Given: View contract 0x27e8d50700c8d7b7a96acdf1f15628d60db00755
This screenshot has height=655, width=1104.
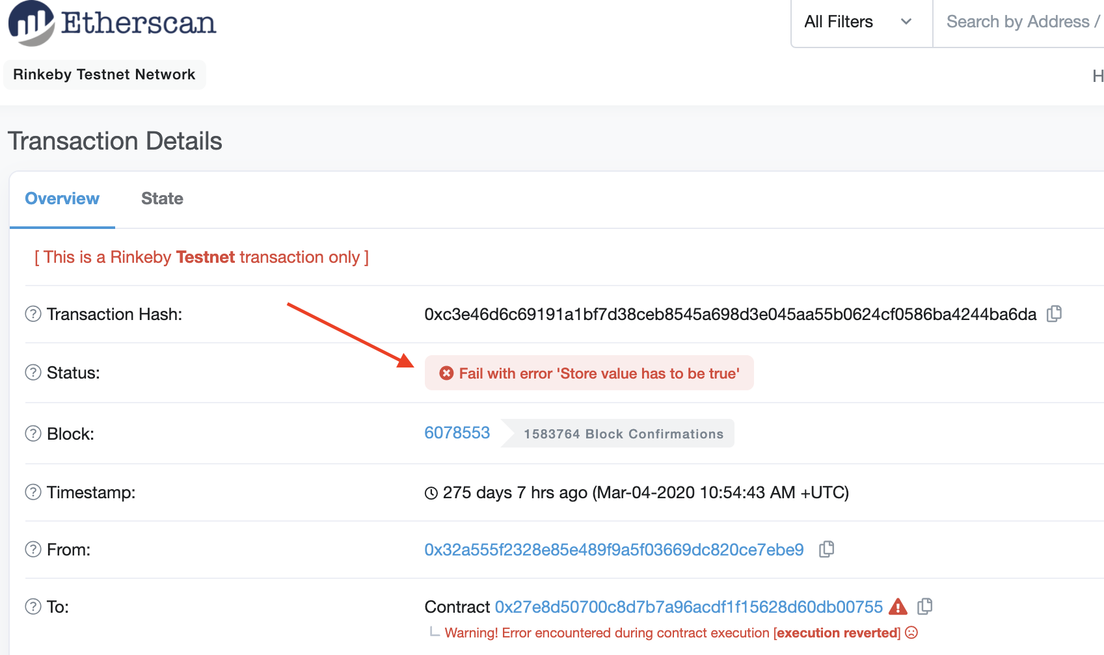Looking at the screenshot, I should [x=688, y=606].
